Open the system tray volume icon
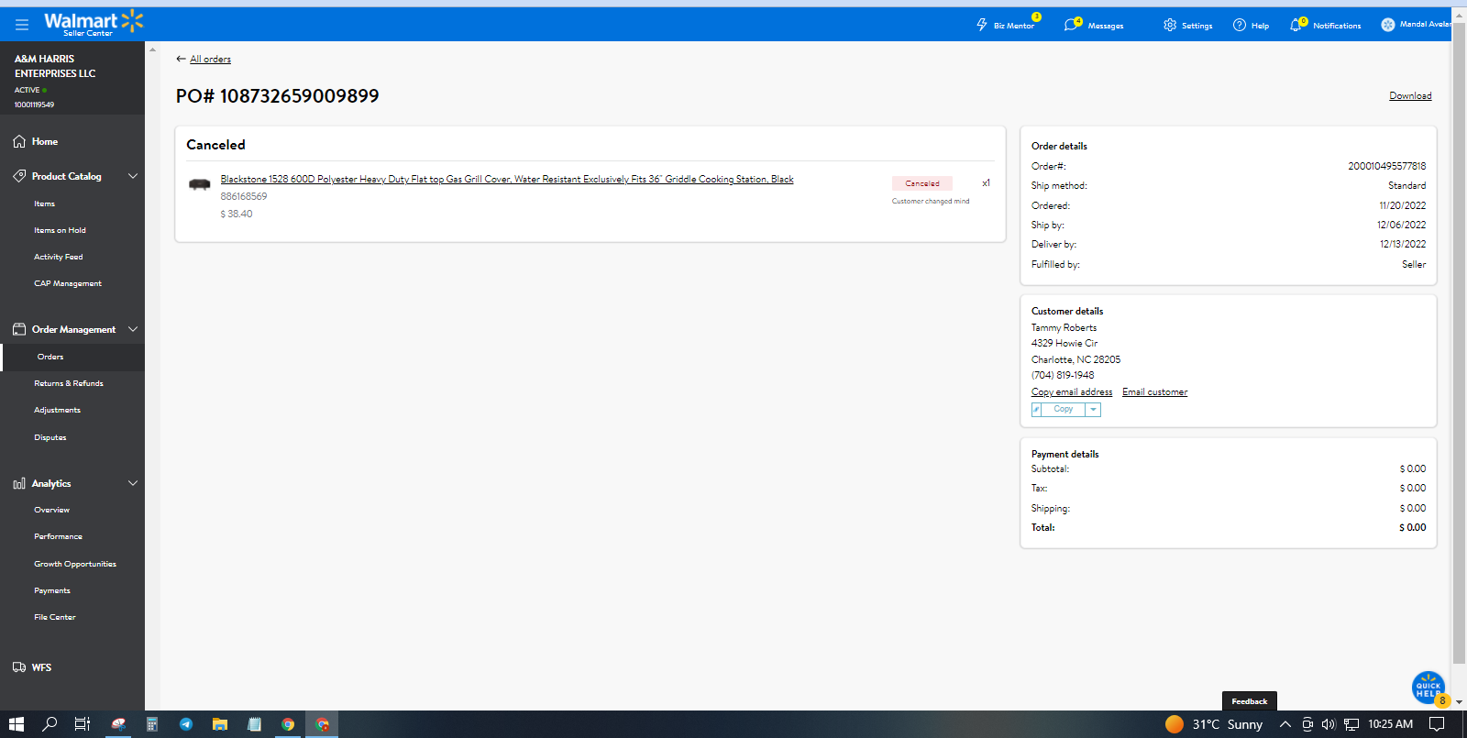The image size is (1467, 738). coord(1329,724)
